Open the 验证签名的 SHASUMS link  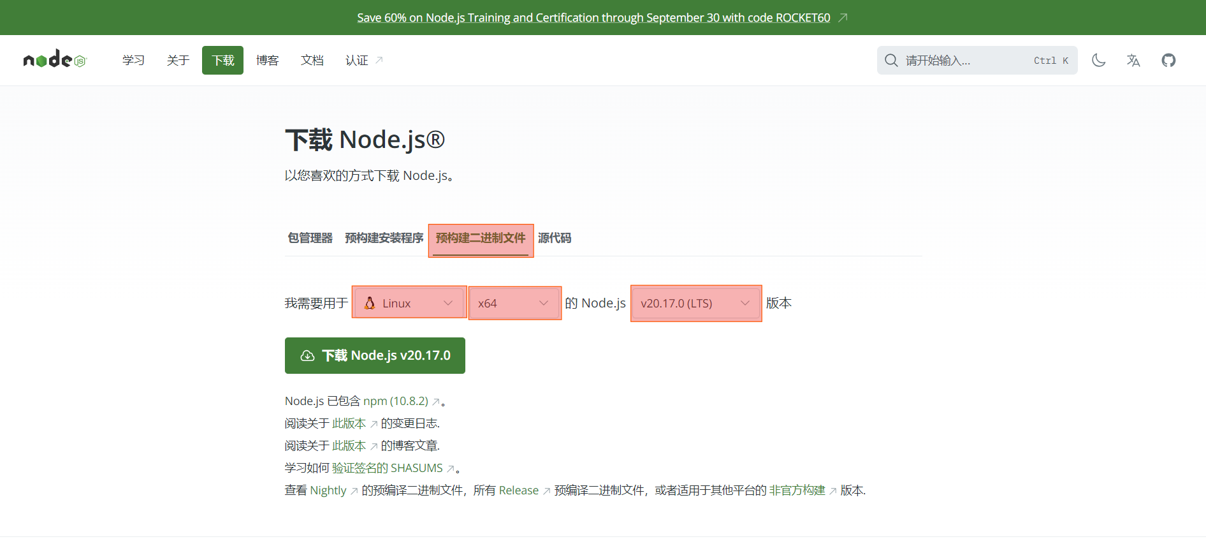click(x=387, y=468)
